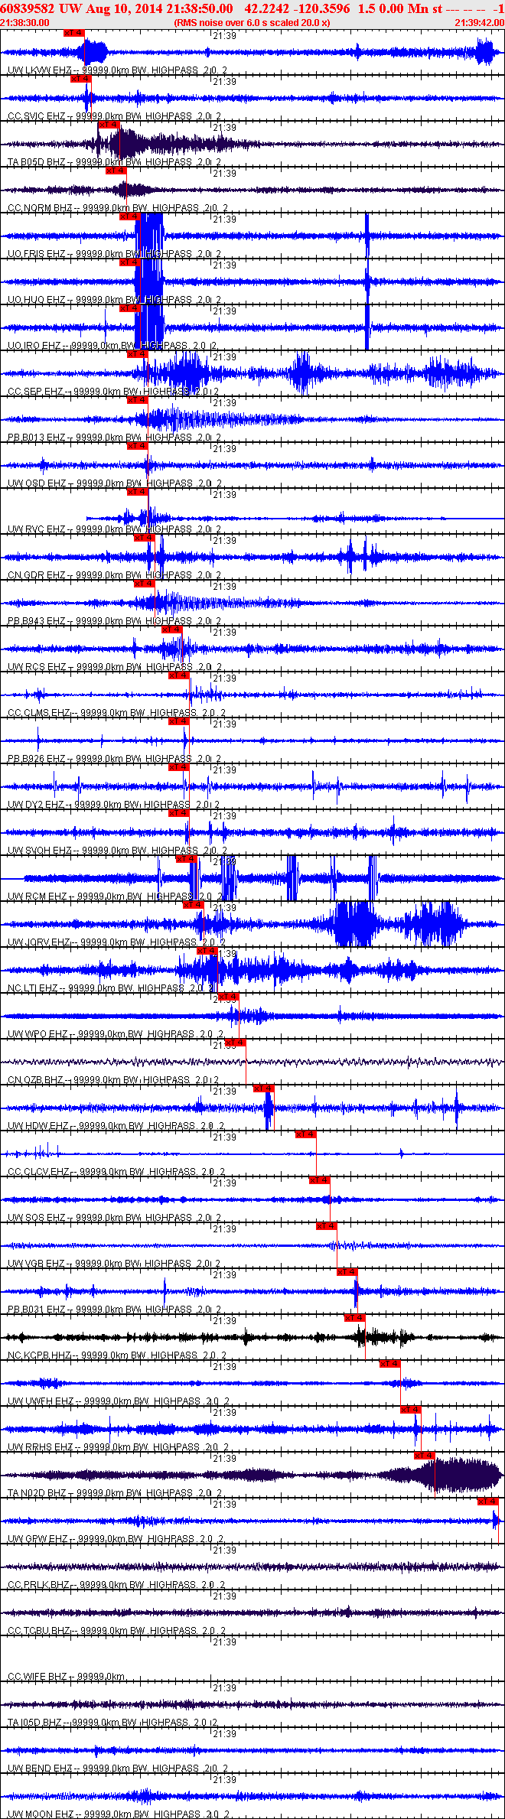The height and width of the screenshot is (1819, 505).
Task: Select the CC WIFE BHZ station label
Action: 37,1677
